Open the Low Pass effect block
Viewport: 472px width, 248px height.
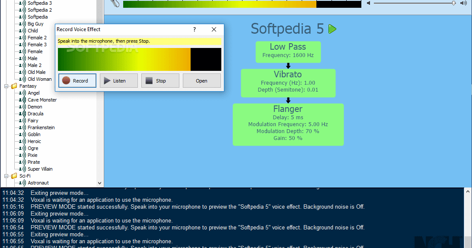(288, 52)
